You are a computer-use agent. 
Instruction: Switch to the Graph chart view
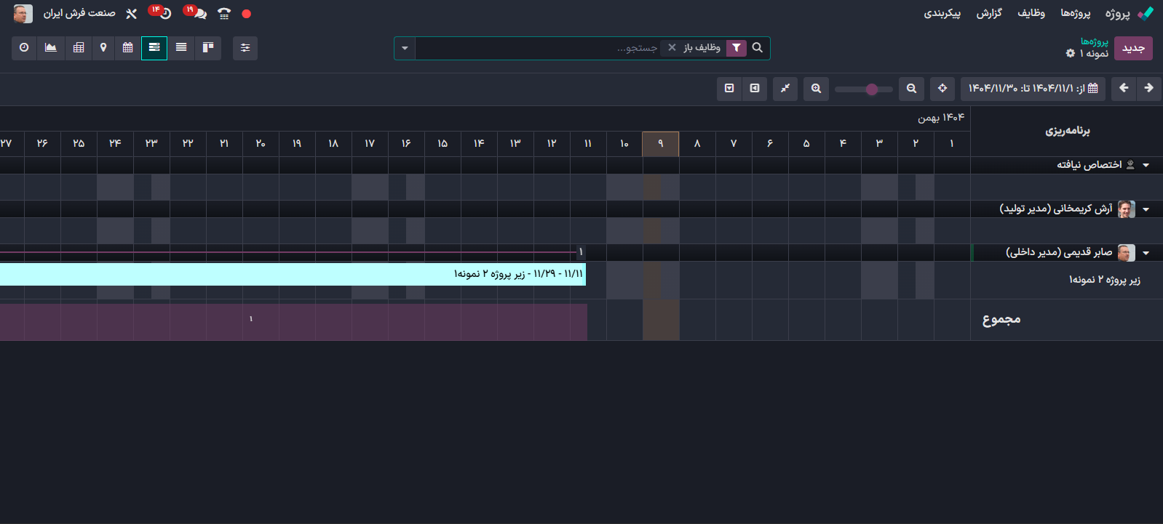50,48
